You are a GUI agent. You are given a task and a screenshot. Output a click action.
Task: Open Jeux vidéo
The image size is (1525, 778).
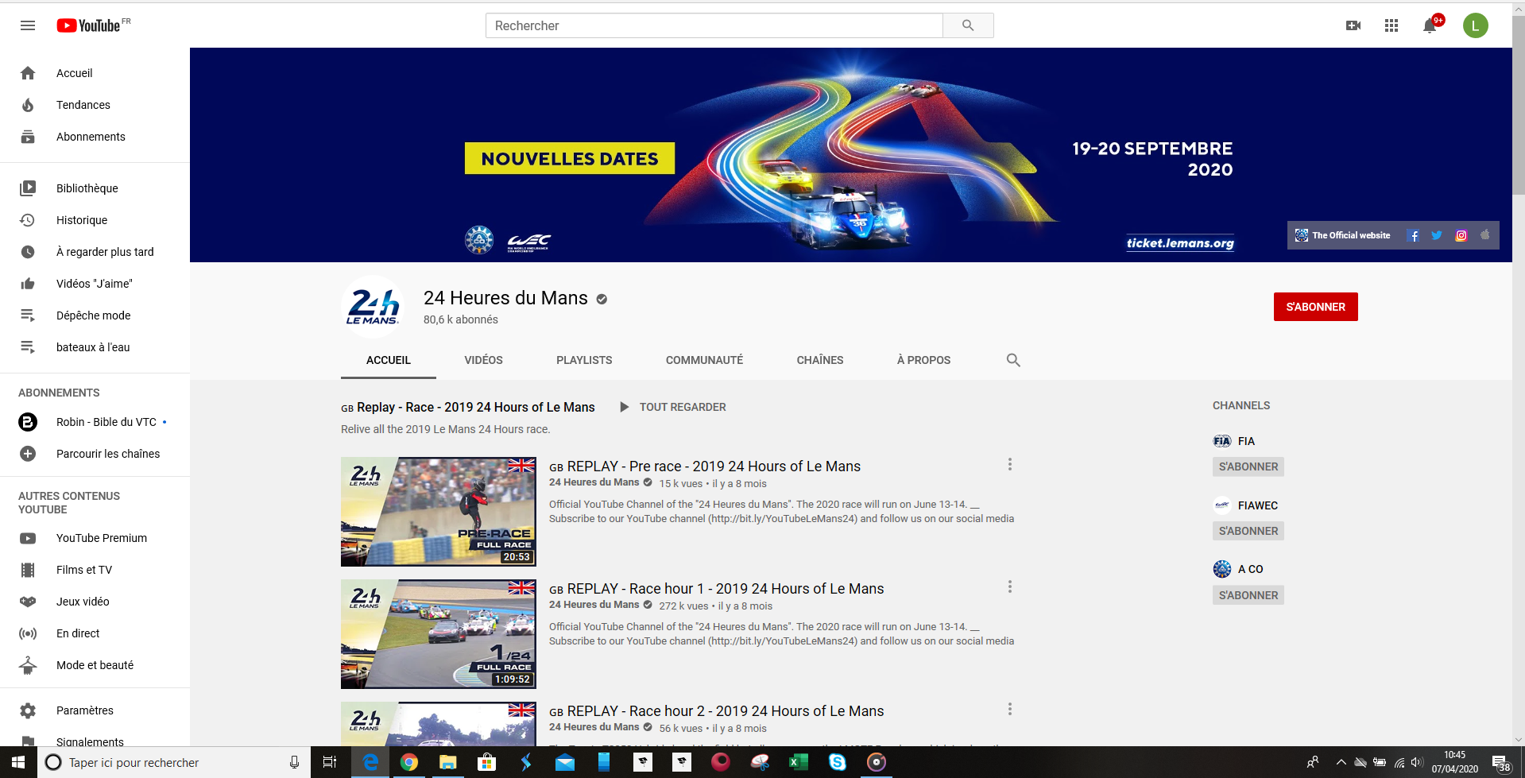coord(95,602)
